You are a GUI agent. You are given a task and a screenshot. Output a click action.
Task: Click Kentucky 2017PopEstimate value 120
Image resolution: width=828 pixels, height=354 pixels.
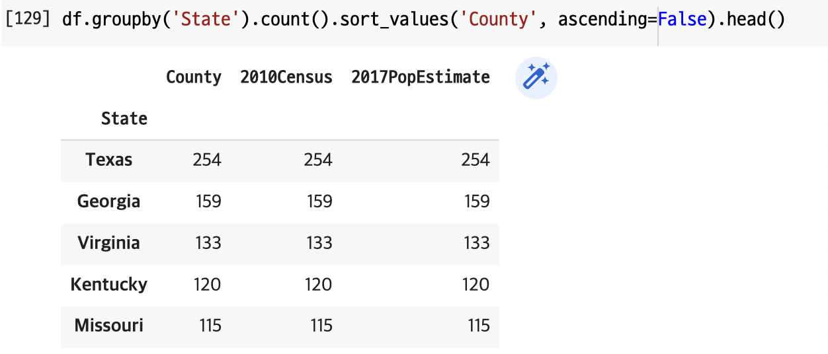pyautogui.click(x=476, y=285)
